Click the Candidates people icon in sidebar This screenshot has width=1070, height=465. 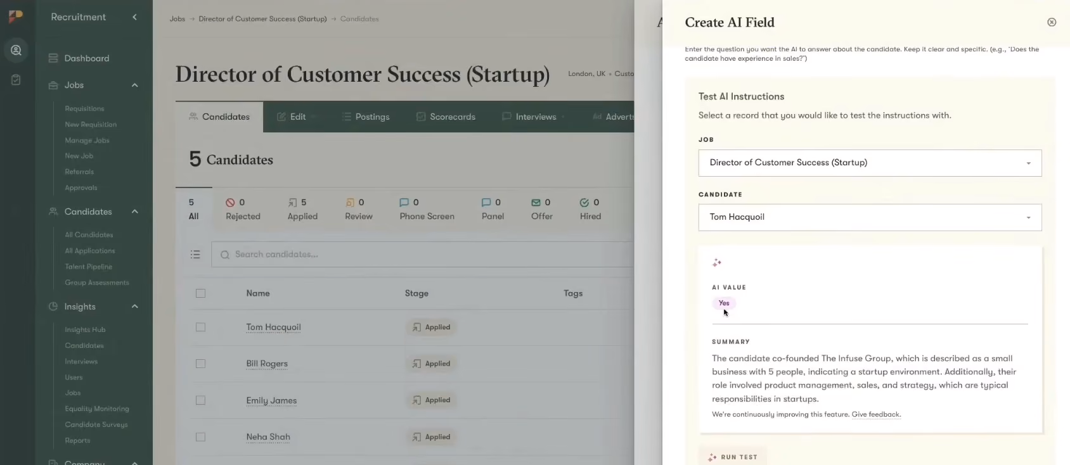[x=53, y=212]
